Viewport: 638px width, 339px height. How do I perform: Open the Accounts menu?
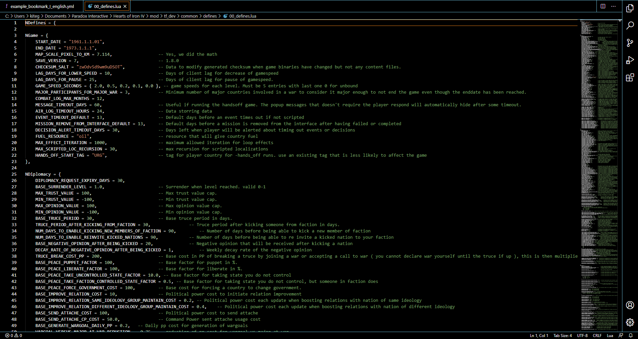[x=630, y=305]
